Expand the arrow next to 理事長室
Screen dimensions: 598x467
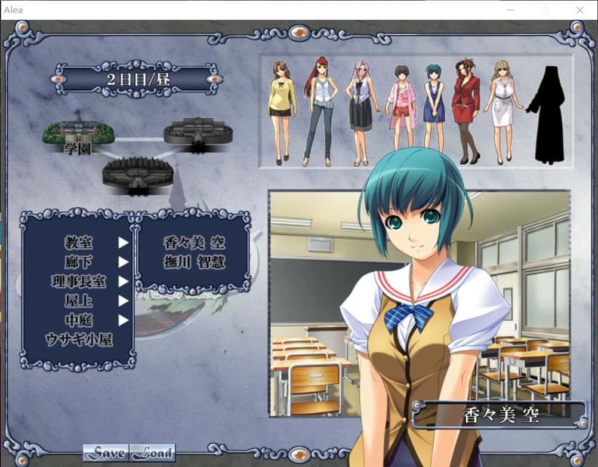[123, 281]
